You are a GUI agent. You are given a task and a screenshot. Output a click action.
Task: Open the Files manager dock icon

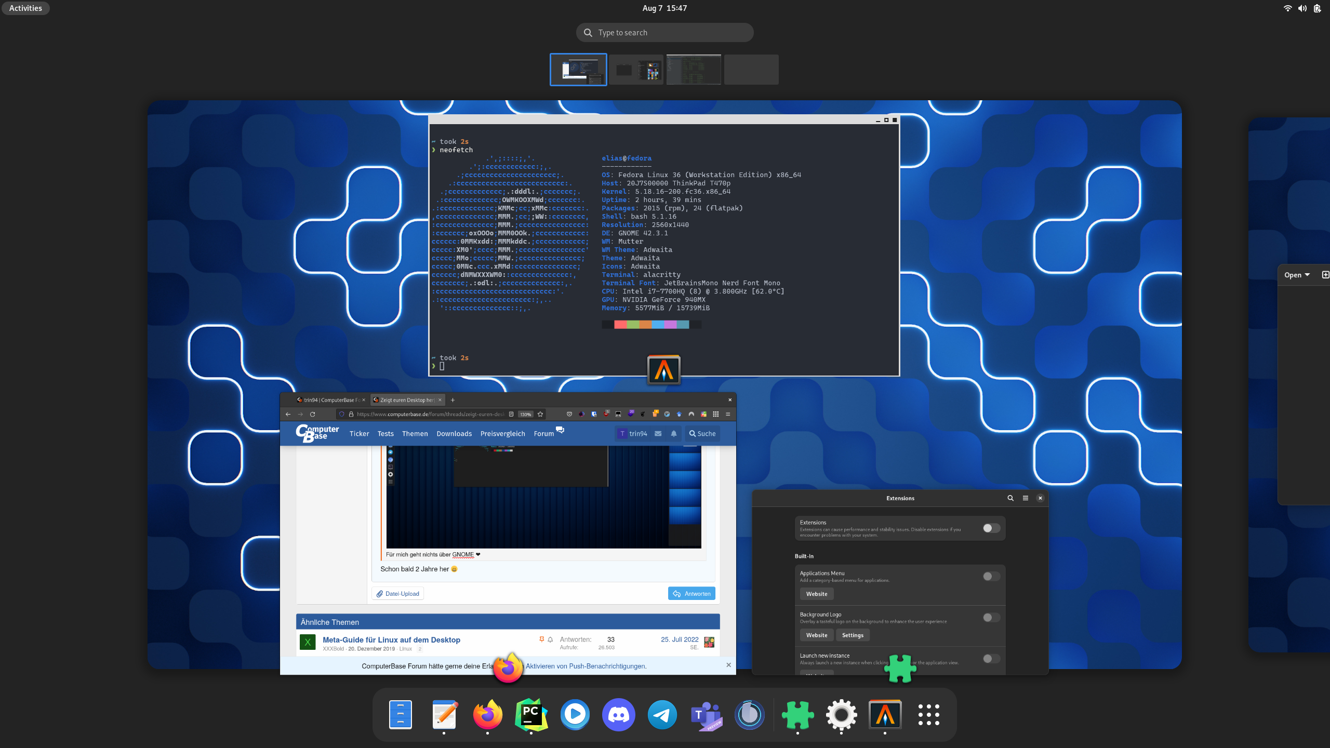pos(400,715)
